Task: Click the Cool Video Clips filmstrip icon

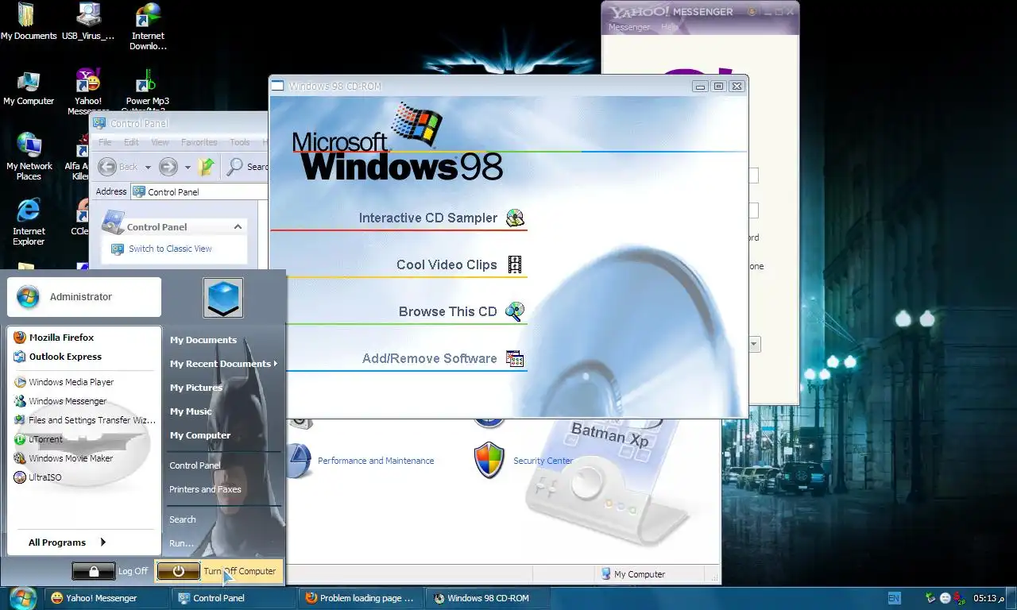Action: [515, 264]
